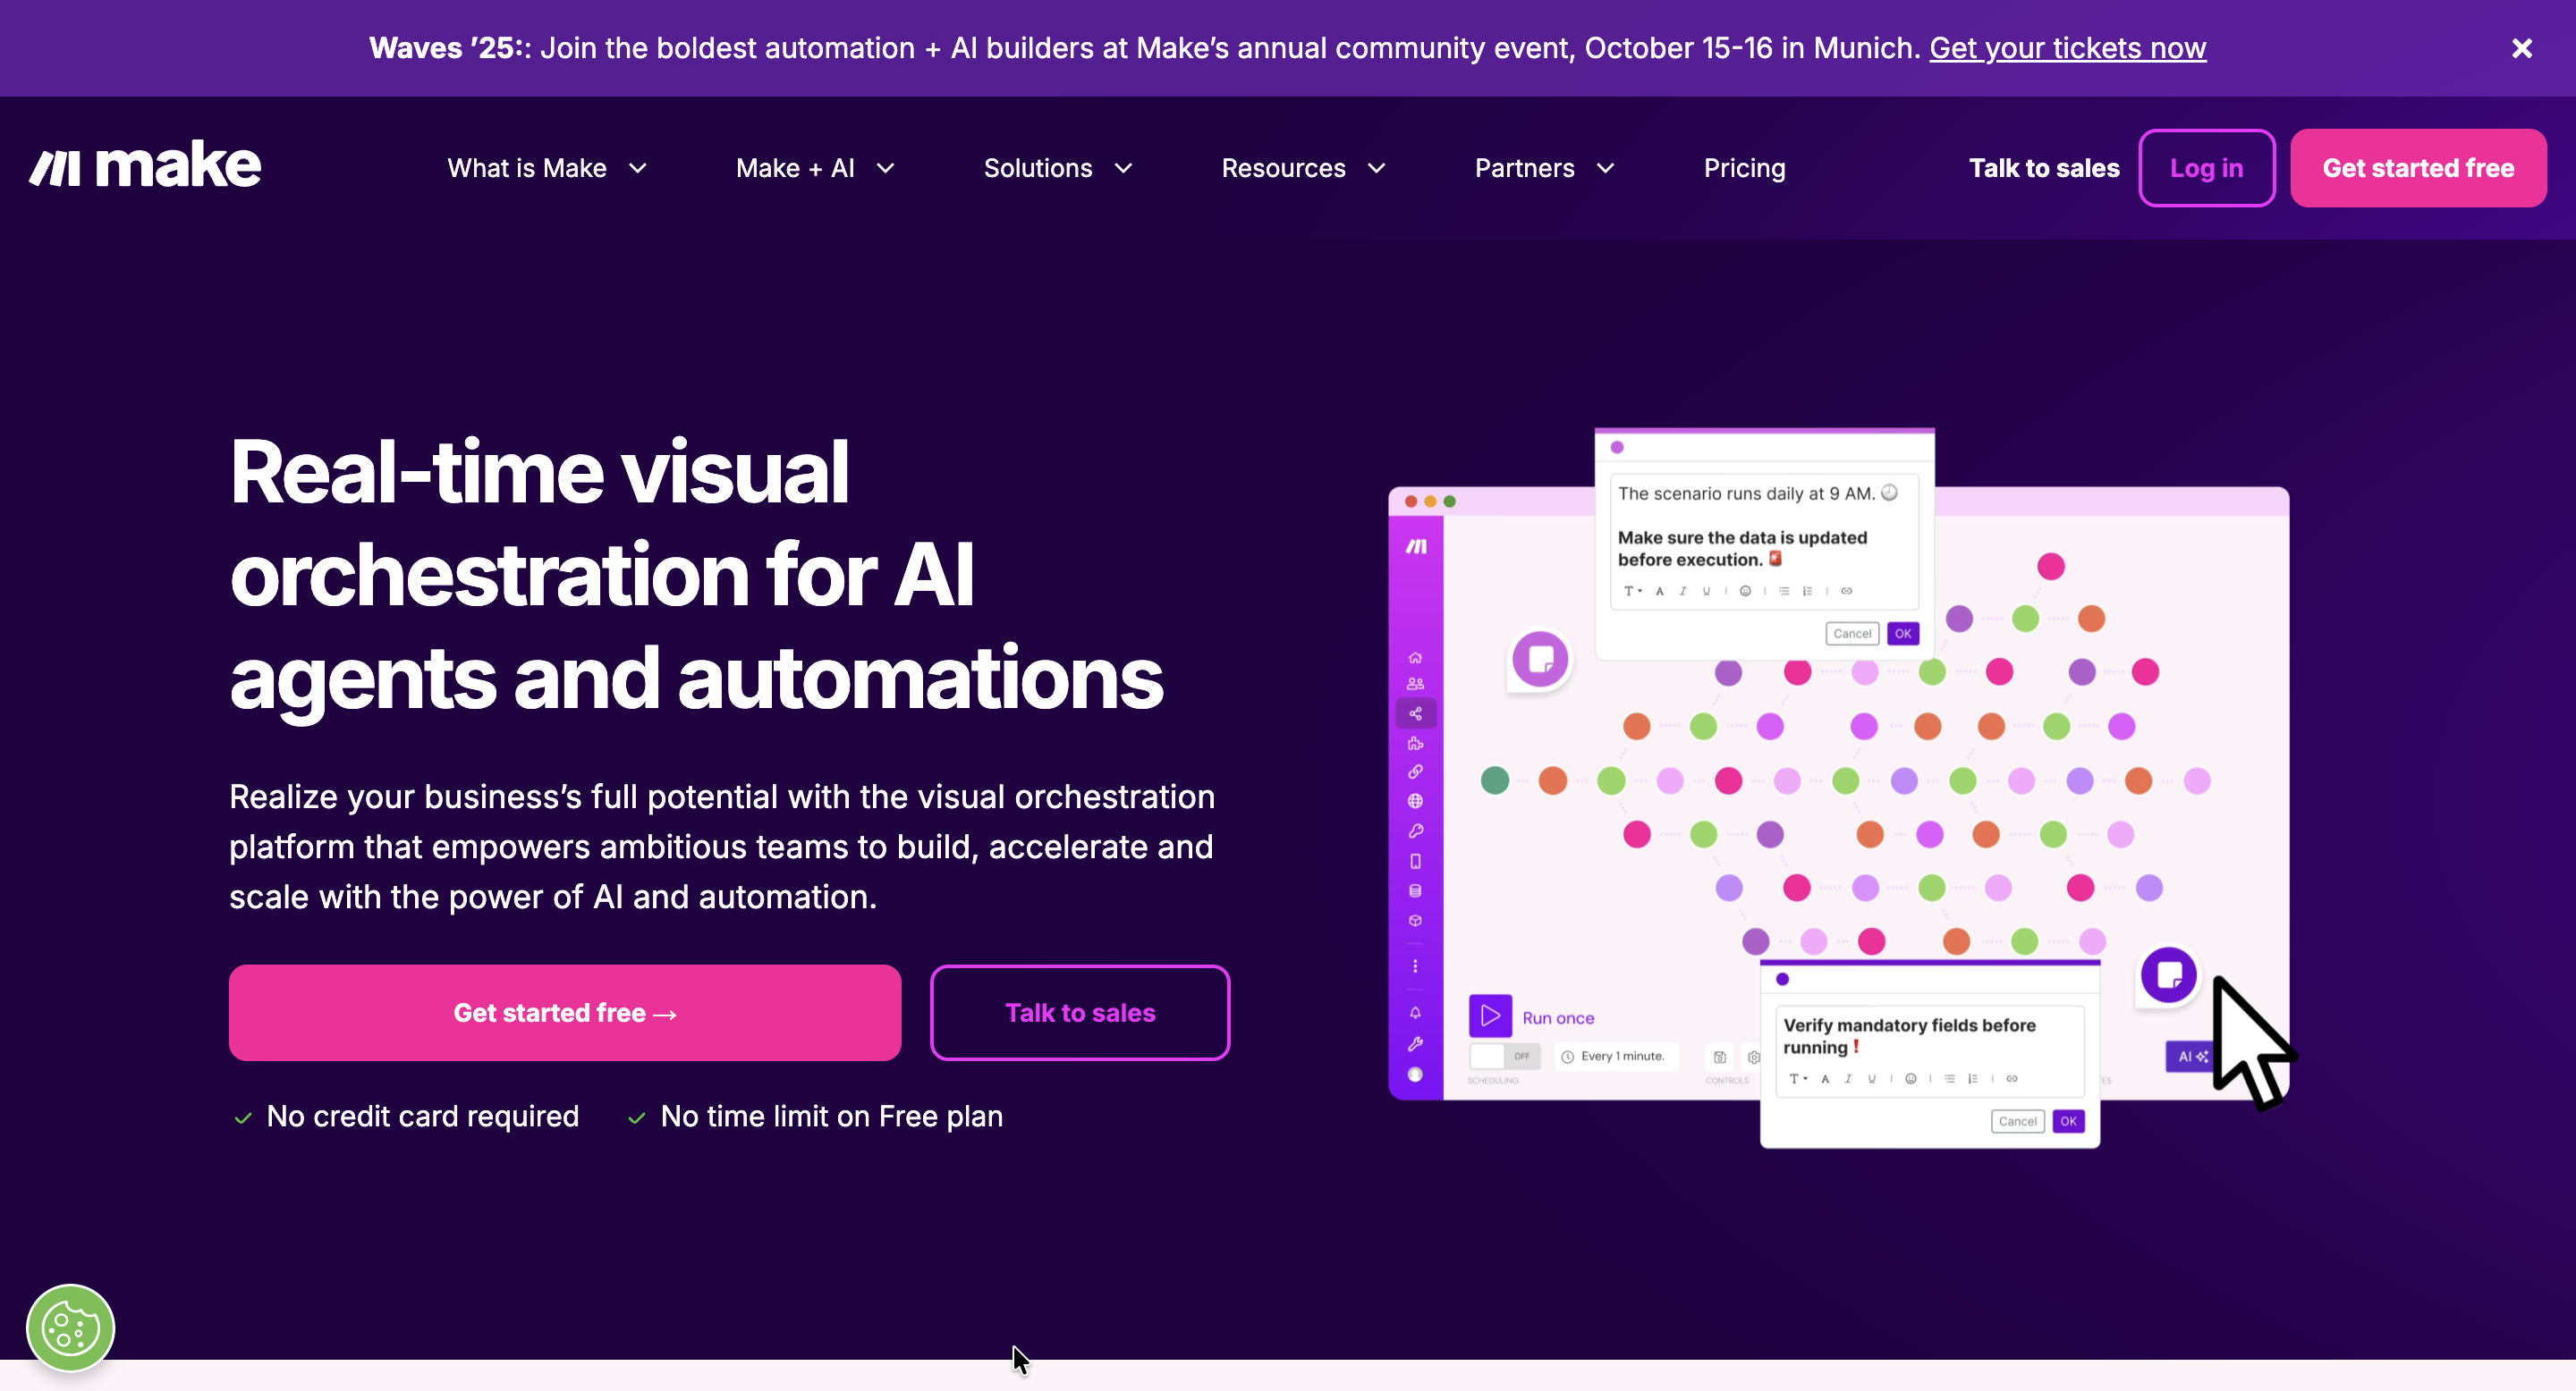Viewport: 2576px width, 1391px height.
Task: Close the Waves '25 announcement banner
Action: pyautogui.click(x=2521, y=48)
